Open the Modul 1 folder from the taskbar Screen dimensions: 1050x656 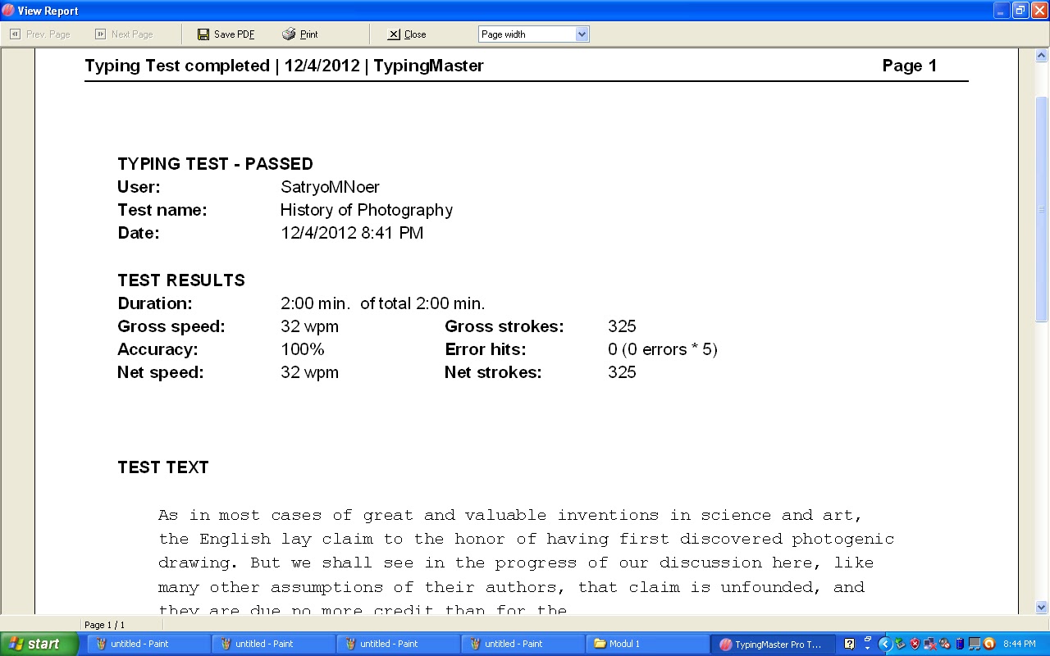[648, 644]
